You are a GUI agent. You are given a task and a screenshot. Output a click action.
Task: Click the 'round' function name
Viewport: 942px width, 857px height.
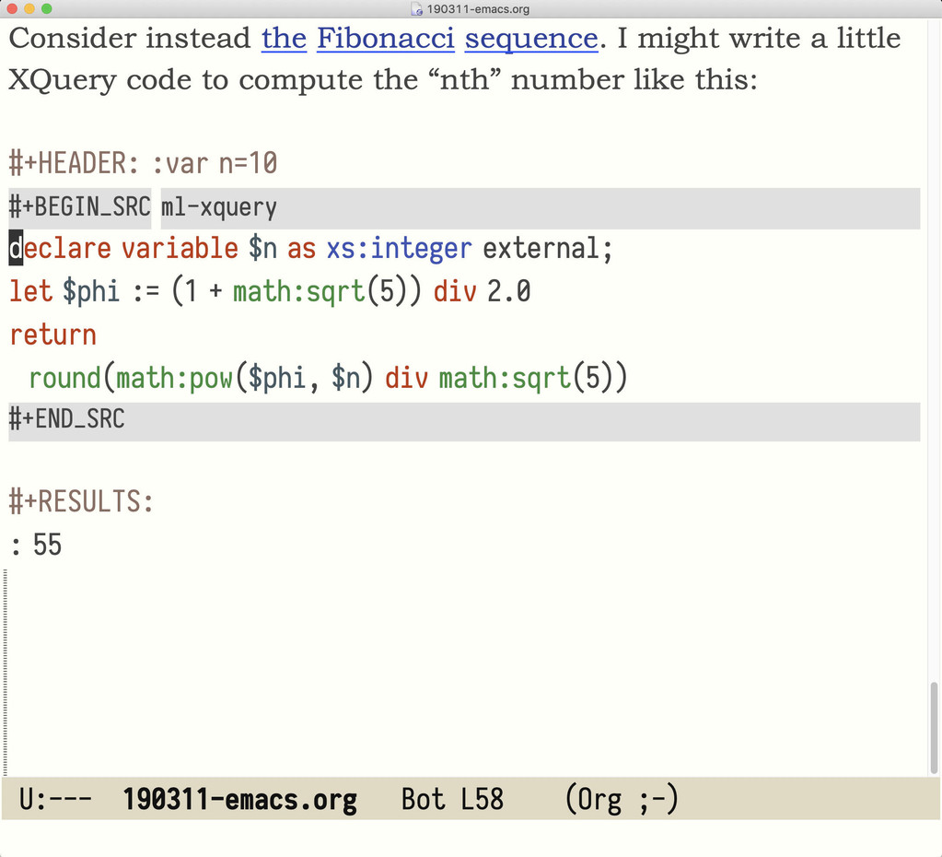65,378
